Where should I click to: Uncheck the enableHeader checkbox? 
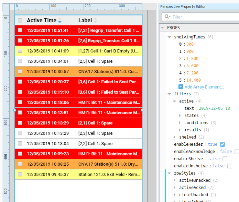coord(222,144)
